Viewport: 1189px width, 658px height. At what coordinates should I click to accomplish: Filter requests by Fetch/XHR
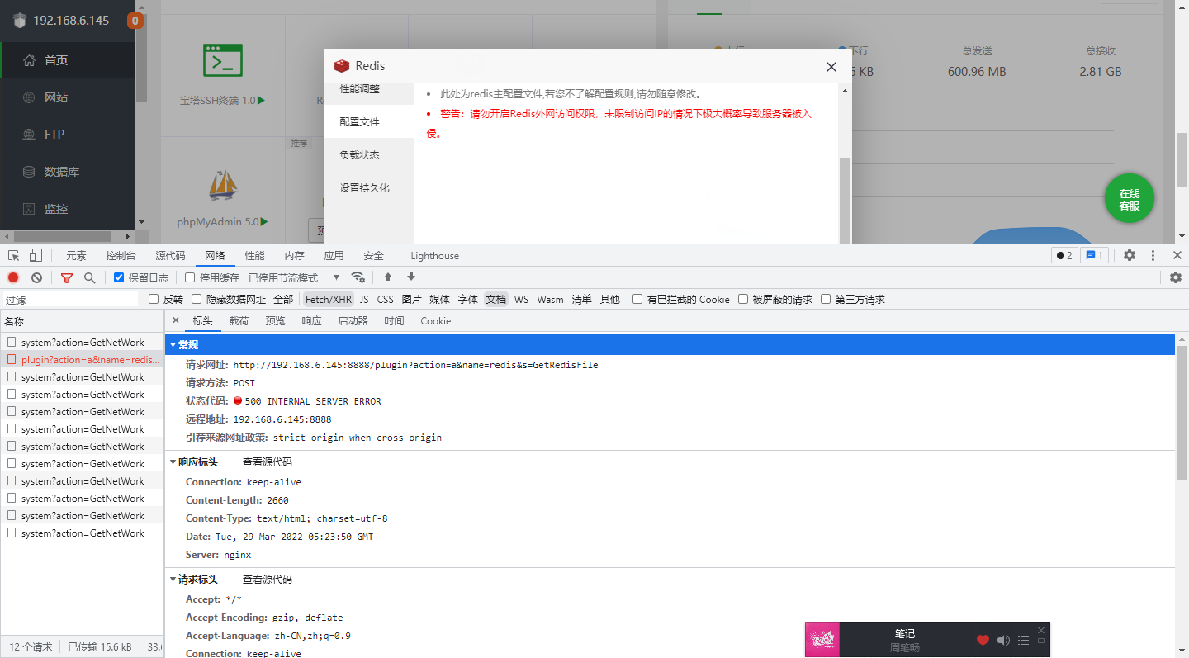328,300
